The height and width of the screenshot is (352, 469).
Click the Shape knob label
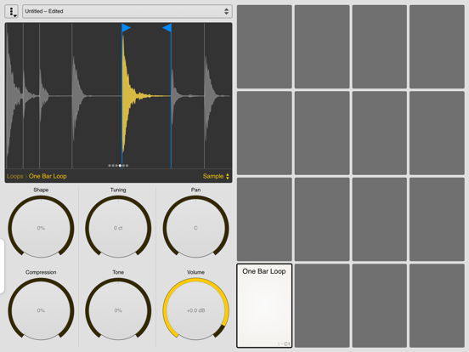[x=41, y=190]
